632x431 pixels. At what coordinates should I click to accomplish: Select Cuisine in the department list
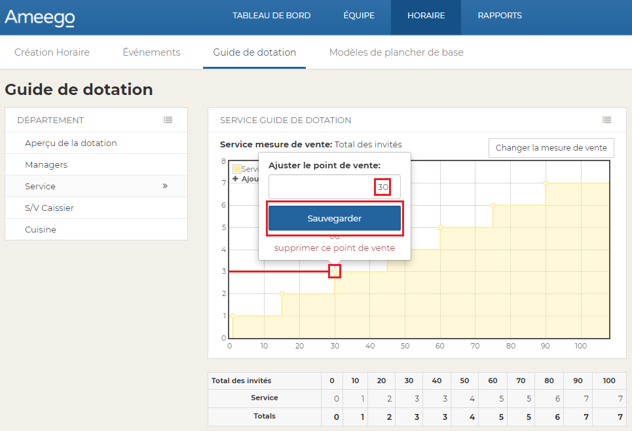41,229
